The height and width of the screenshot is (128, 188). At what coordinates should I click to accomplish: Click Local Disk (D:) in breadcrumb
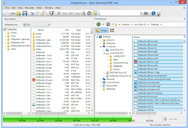point(140,25)
